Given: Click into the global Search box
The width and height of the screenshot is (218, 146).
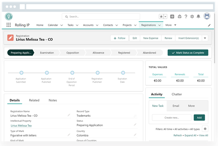Looking at the screenshot, I should point(101,17).
